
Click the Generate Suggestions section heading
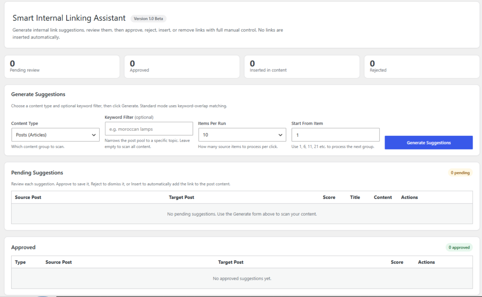click(38, 94)
